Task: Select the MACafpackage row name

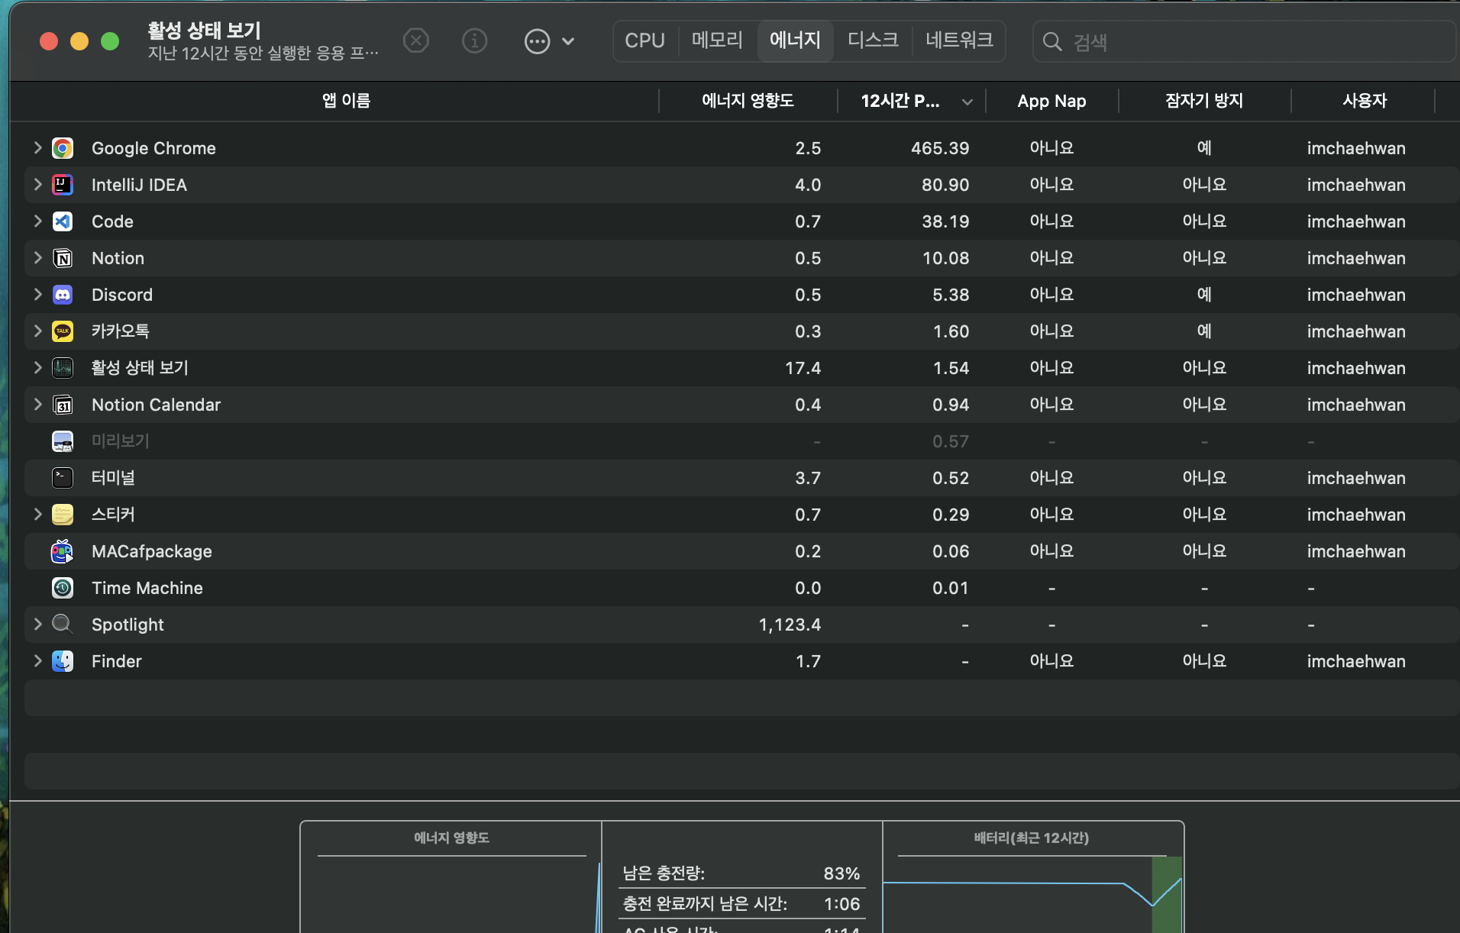Action: click(x=152, y=551)
